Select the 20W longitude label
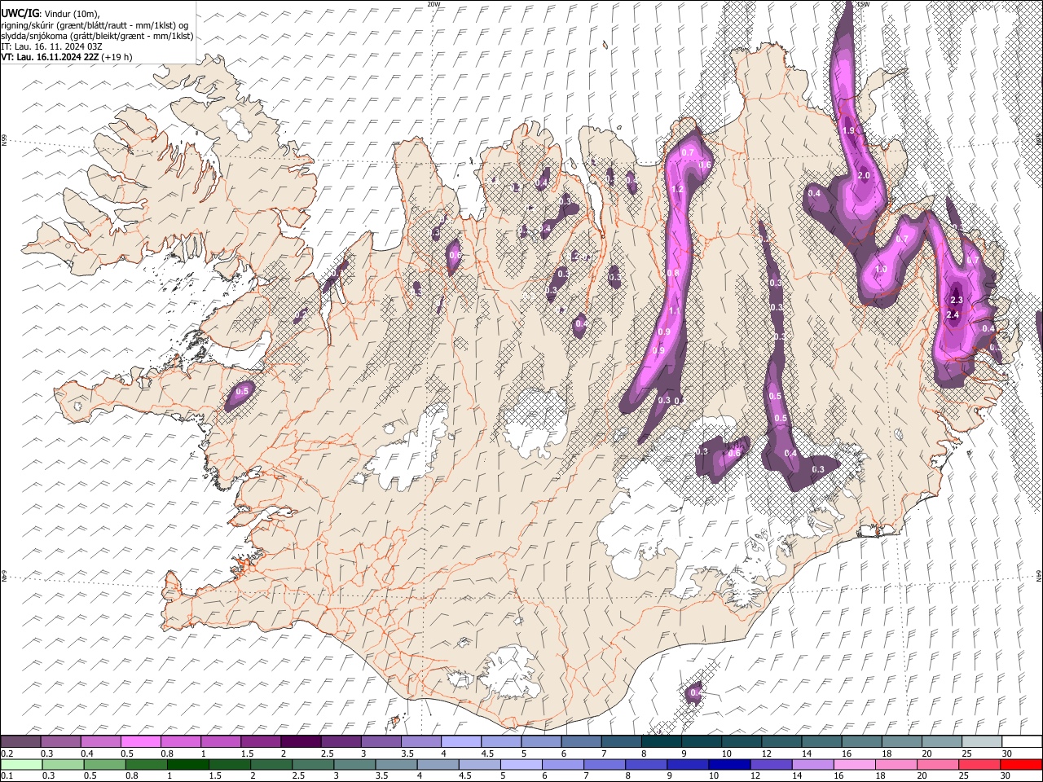 [433, 4]
